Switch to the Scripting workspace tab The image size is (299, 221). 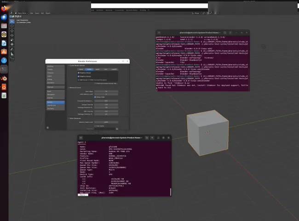point(143,10)
